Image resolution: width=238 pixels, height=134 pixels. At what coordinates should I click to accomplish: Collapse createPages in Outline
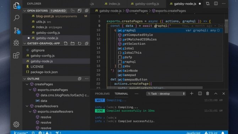pyautogui.click(x=27, y=84)
